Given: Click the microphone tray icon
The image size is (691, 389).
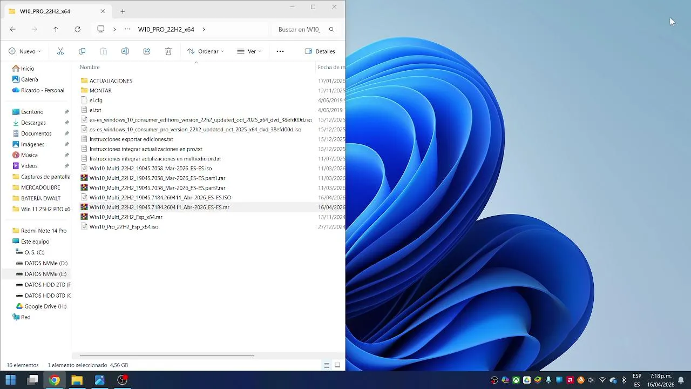Looking at the screenshot, I should [548, 380].
